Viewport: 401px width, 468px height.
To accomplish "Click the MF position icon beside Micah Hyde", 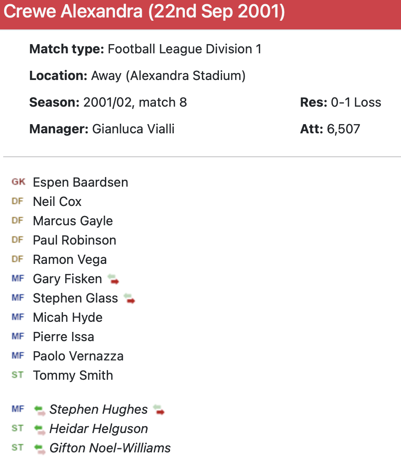I will 17,317.
